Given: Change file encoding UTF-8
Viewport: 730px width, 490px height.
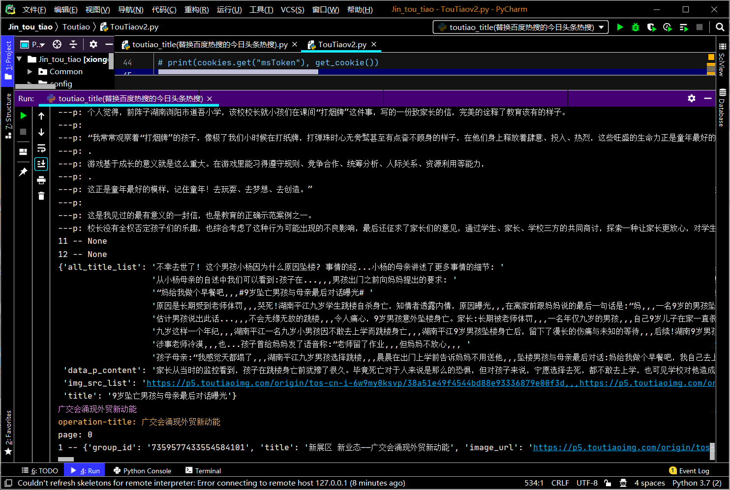Looking at the screenshot, I should click(x=587, y=483).
